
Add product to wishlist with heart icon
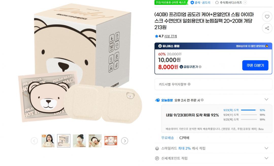click(267, 16)
